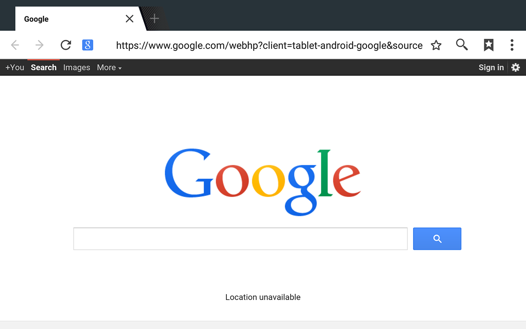The width and height of the screenshot is (526, 329).
Task: Click the blue Google search button
Action: [437, 239]
